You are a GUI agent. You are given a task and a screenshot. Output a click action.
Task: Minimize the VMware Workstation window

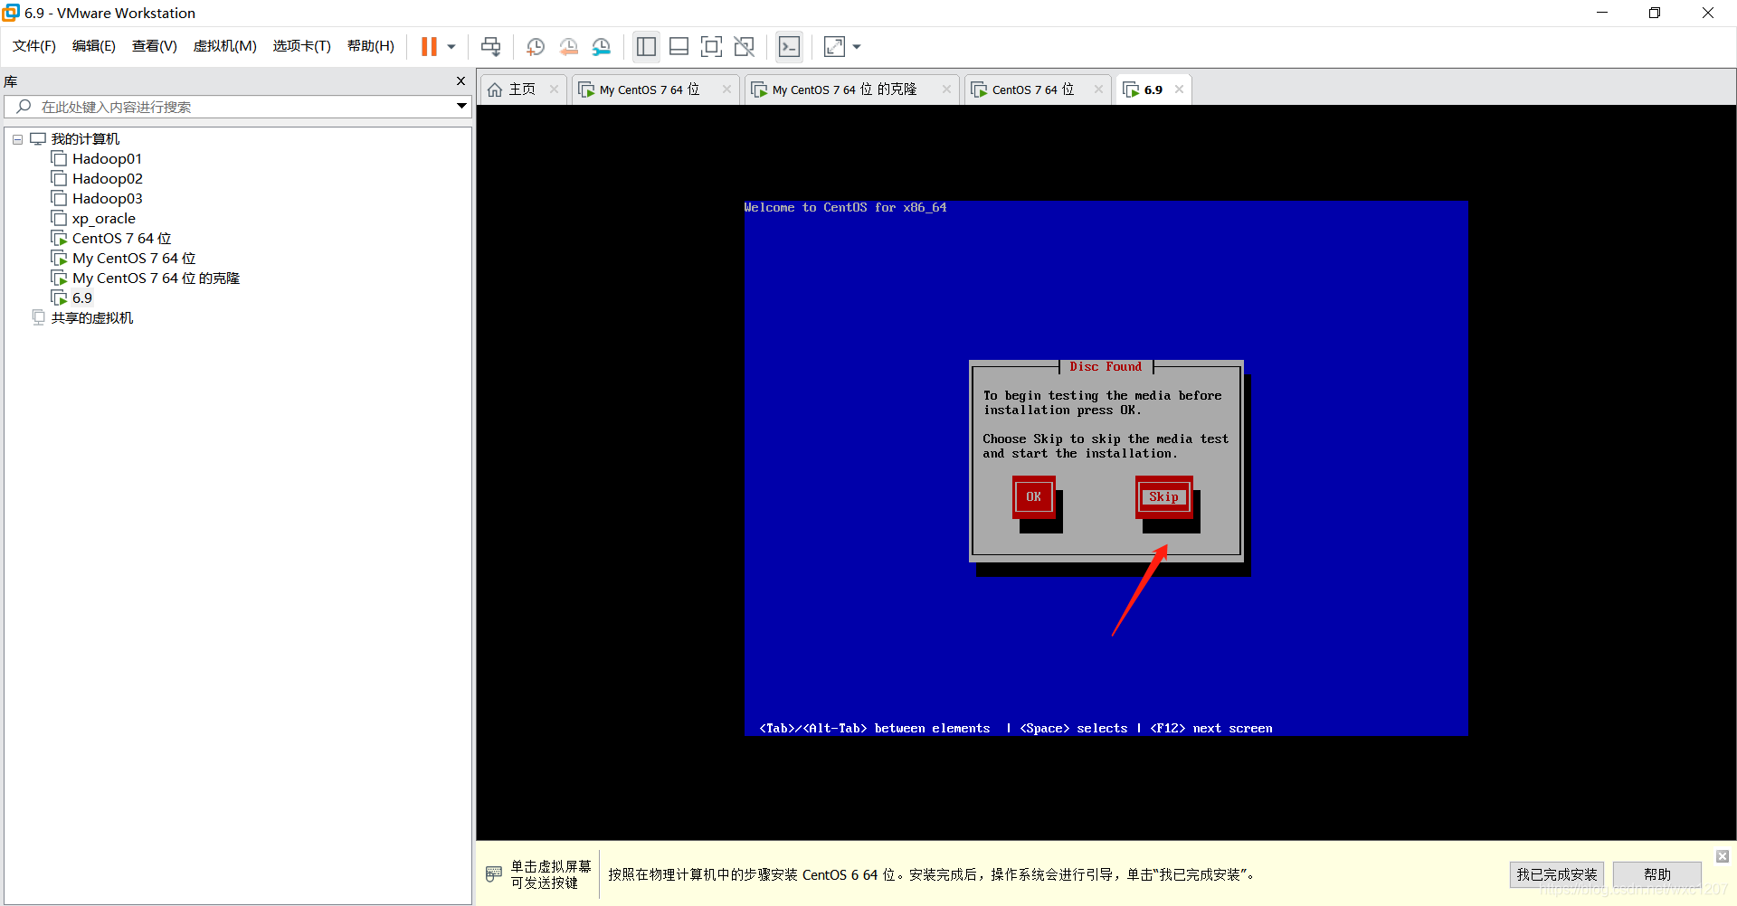coord(1602,13)
